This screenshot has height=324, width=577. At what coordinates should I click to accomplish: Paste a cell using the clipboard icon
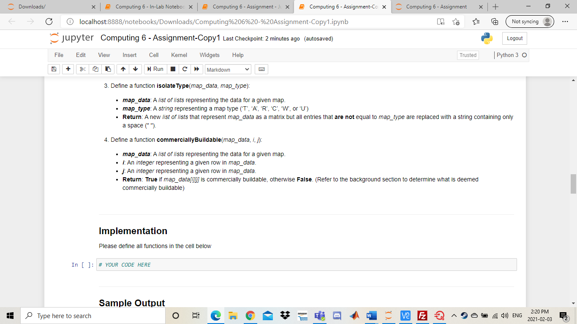click(108, 69)
